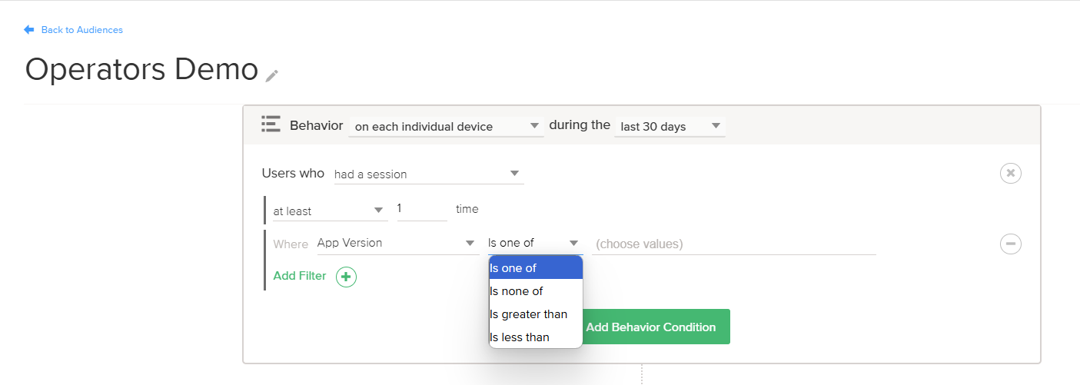Select 'Is less than' operator
Viewport: 1080px width, 385px height.
[536, 337]
